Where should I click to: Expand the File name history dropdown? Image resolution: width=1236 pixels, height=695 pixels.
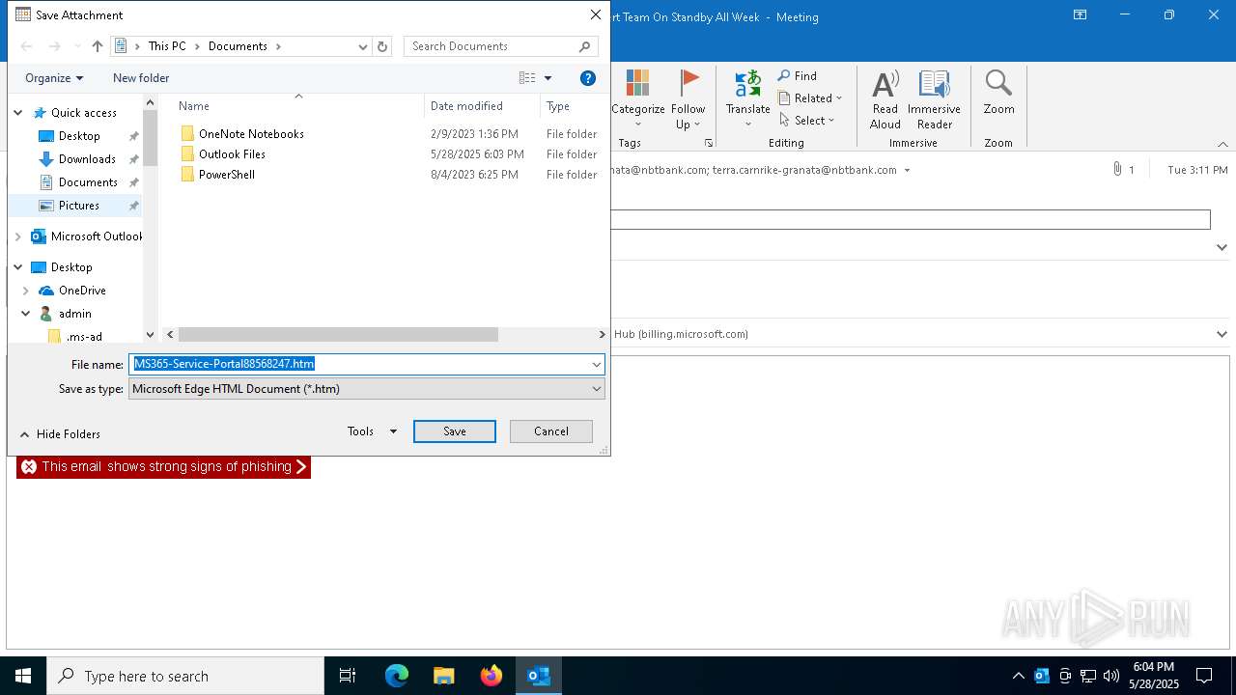pos(597,364)
